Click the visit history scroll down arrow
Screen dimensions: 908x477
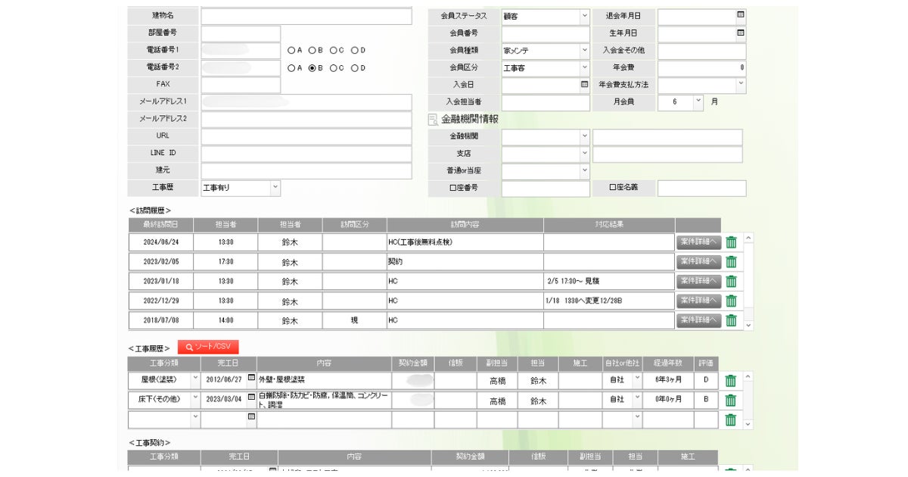coord(748,326)
